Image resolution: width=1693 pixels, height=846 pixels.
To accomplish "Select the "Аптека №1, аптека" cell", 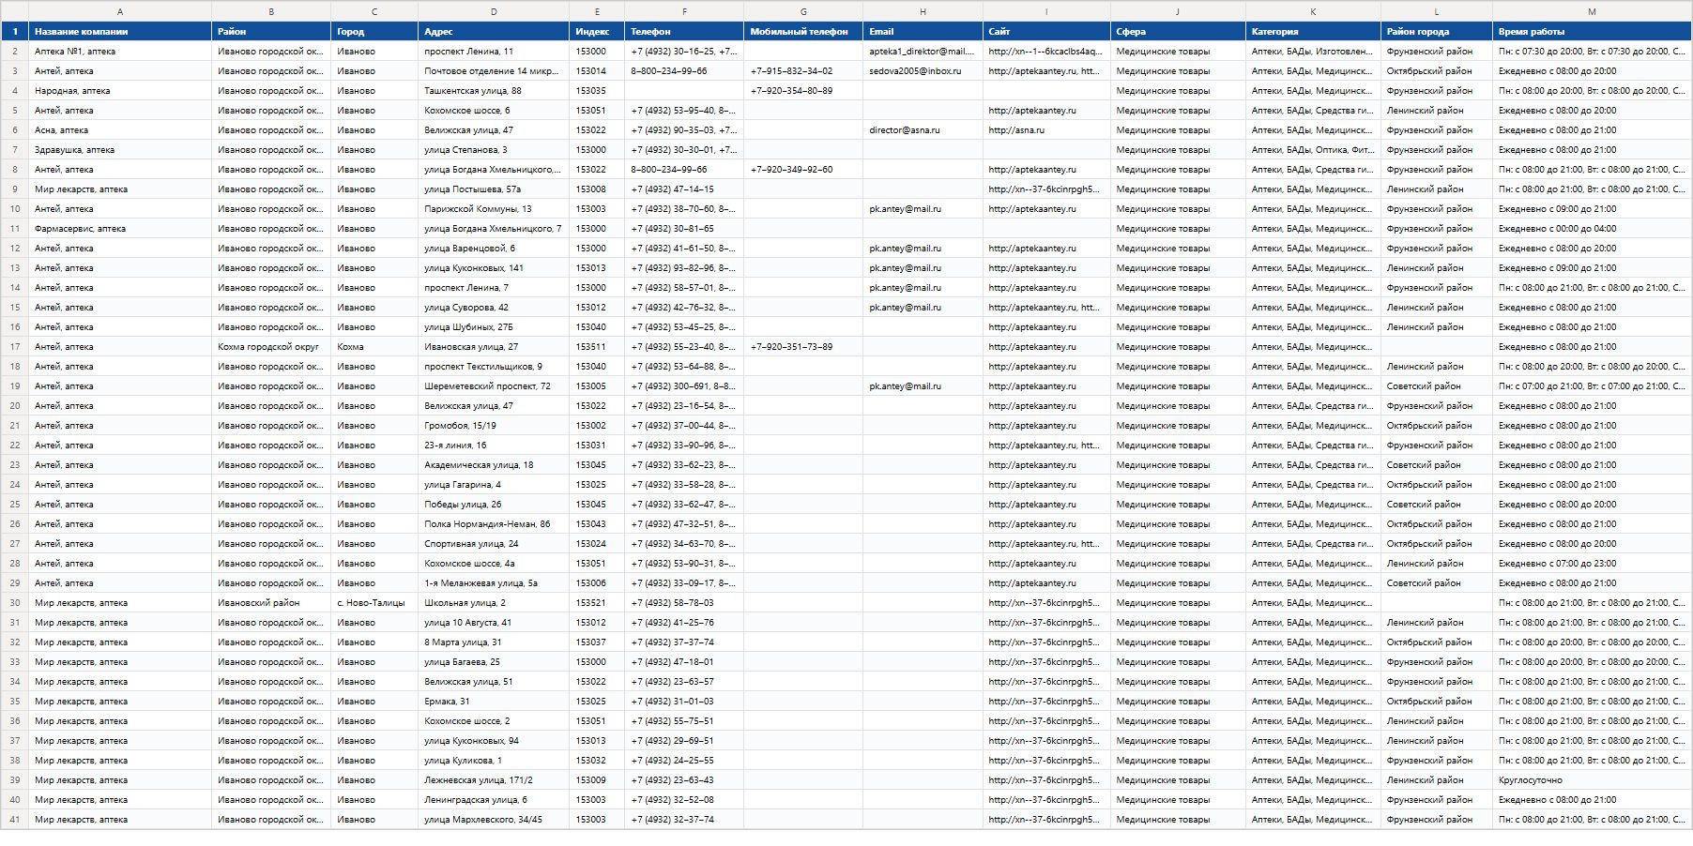I will click(120, 52).
